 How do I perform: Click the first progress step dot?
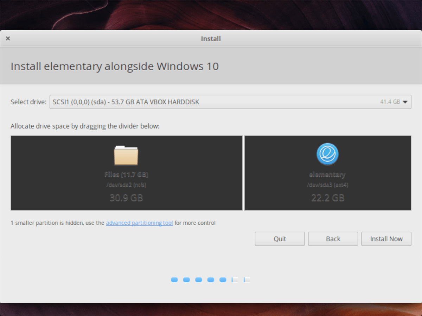pos(174,280)
